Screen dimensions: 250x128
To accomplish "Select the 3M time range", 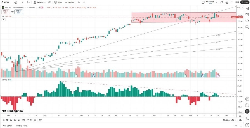I will pos(15,120).
